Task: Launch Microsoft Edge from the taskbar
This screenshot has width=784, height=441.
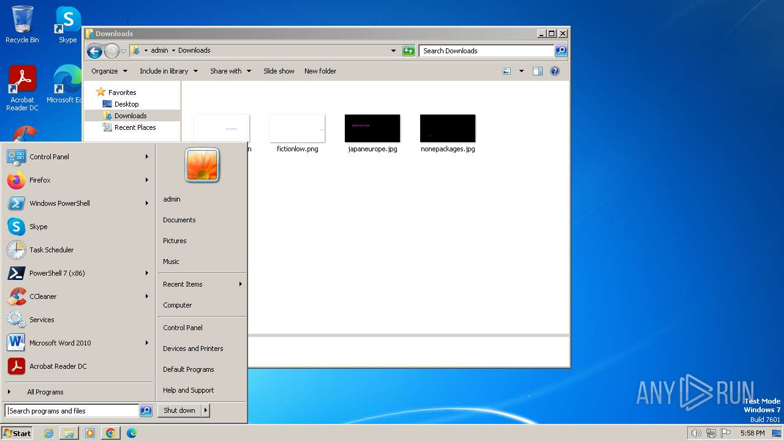Action: coord(132,433)
